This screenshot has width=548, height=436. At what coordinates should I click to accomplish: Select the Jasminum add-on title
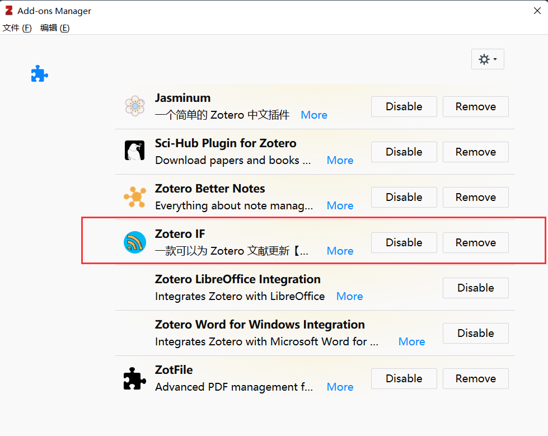click(x=183, y=98)
